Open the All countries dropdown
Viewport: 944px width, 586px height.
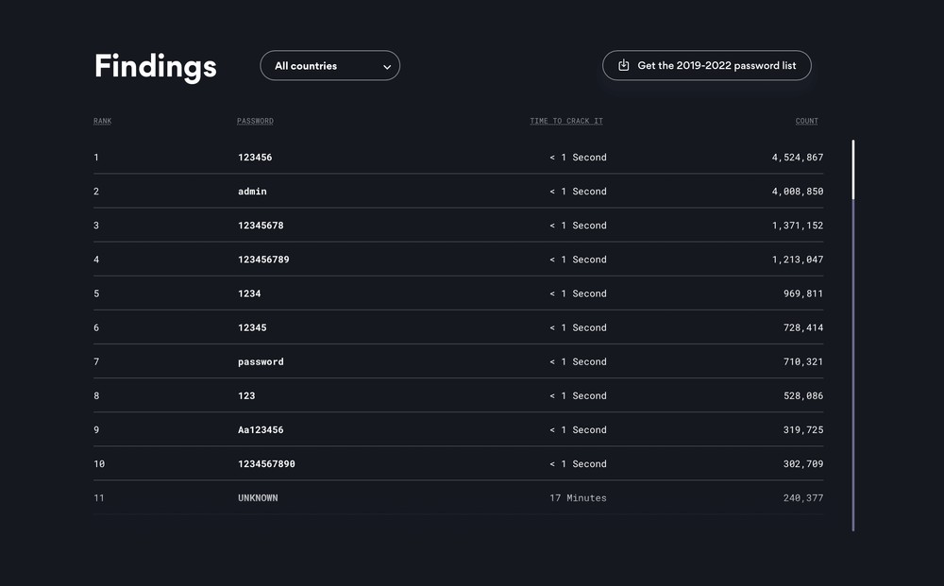tap(329, 66)
